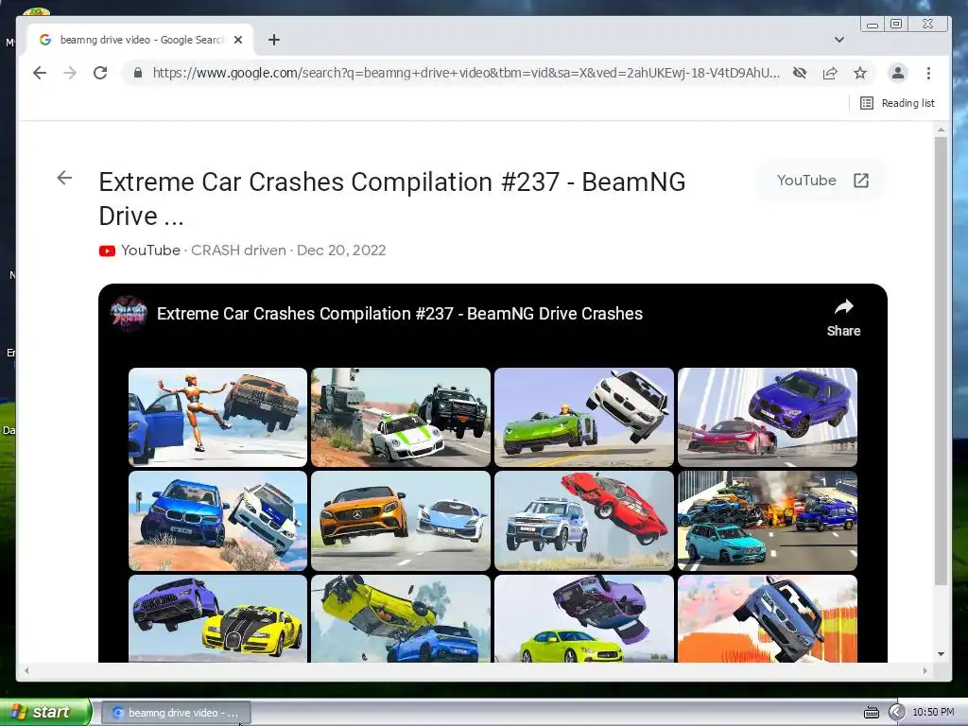Click the vertical scrollbar thumb

tap(941, 361)
